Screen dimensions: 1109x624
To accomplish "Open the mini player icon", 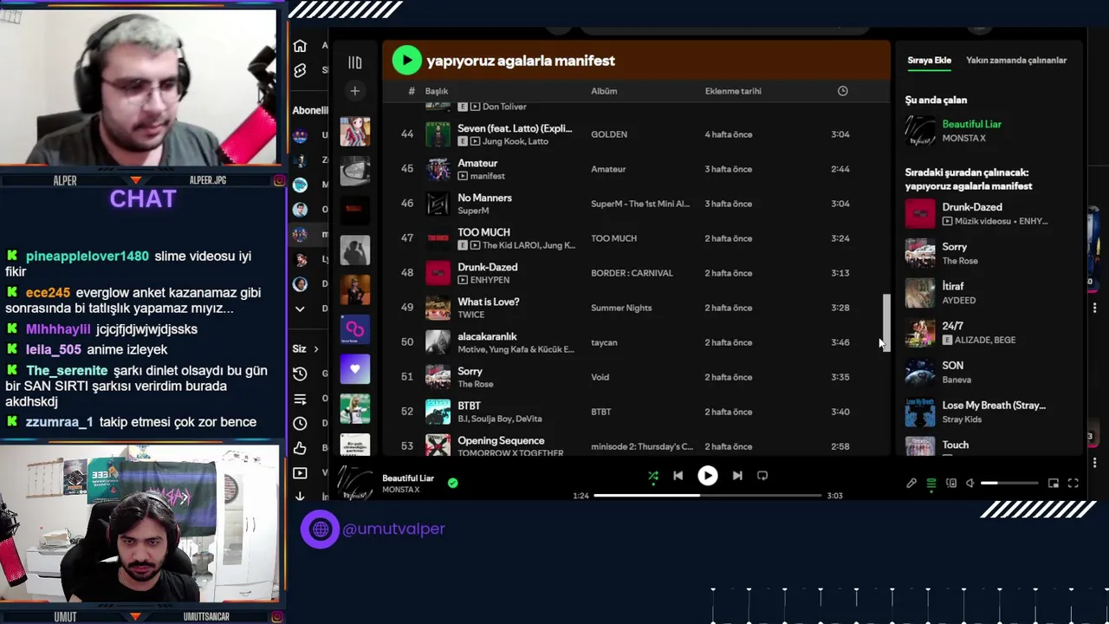I will [x=1054, y=484].
